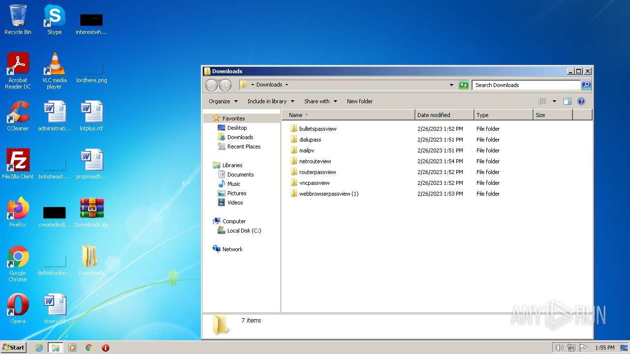Open Firefox from the desktop
The height and width of the screenshot is (354, 630).
click(x=18, y=212)
